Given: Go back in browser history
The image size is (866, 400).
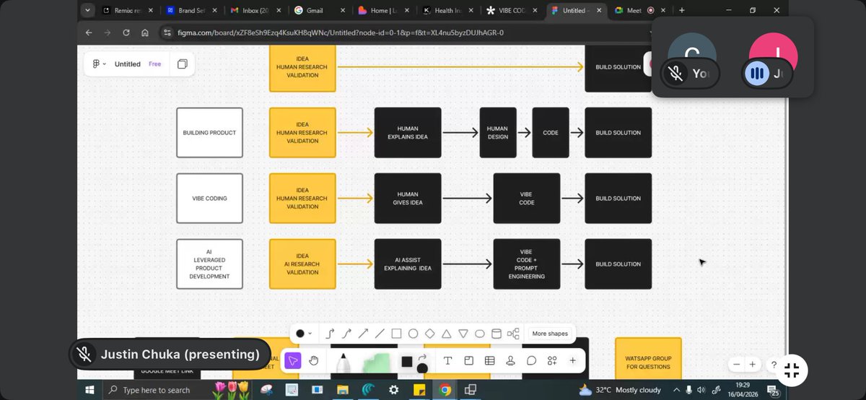Looking at the screenshot, I should click(89, 32).
